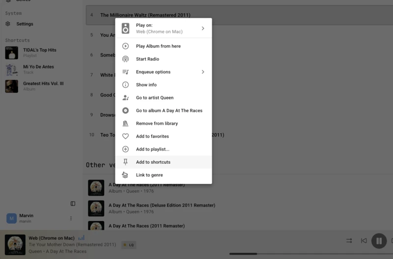Viewport: 393px width, 259px height.
Task: Choose Start Radio
Action: click(164, 59)
